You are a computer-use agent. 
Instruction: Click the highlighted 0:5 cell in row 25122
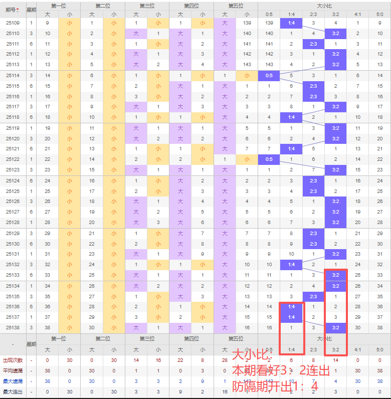tap(269, 159)
